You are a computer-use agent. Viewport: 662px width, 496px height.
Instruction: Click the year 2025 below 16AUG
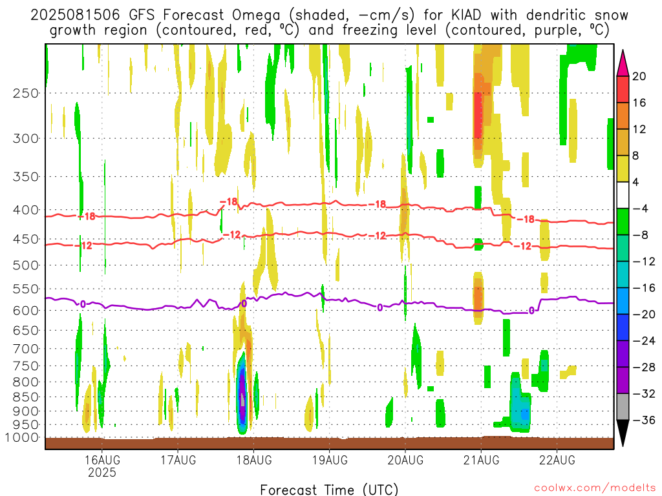tap(101, 472)
